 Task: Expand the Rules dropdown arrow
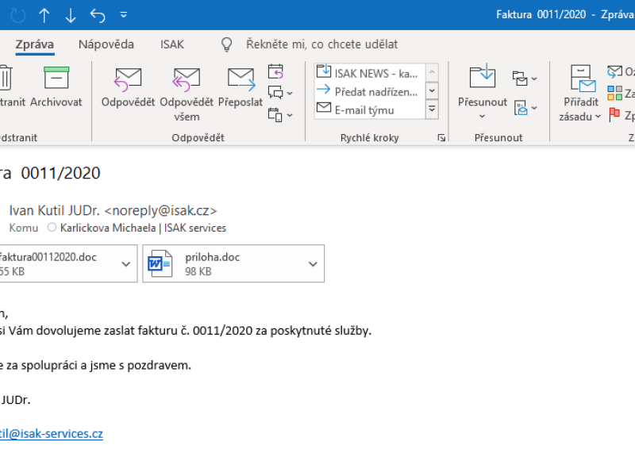point(534,79)
